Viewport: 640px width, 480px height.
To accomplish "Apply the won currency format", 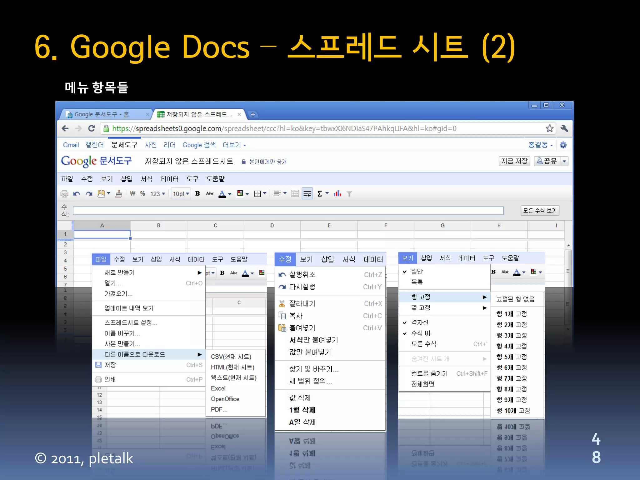I will coord(132,194).
